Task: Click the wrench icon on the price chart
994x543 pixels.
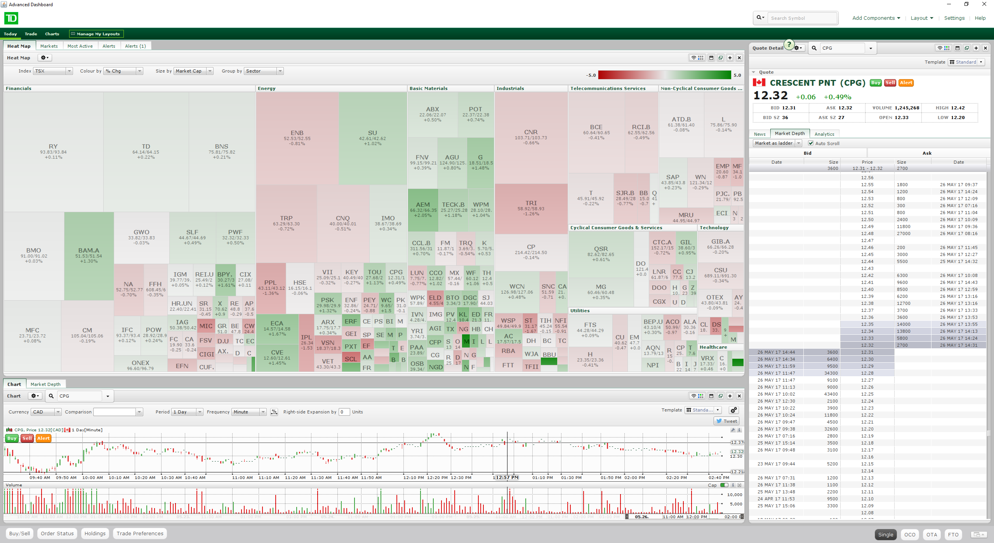Action: click(733, 430)
